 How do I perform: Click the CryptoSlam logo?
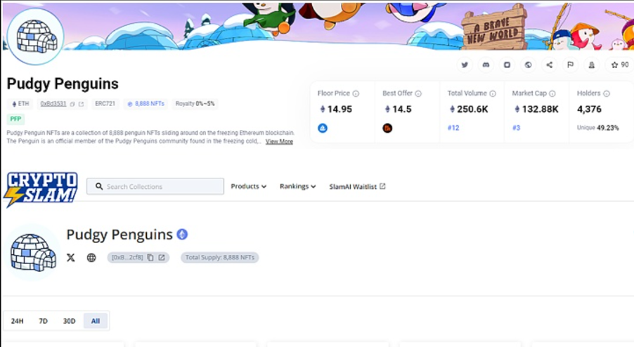(41, 189)
